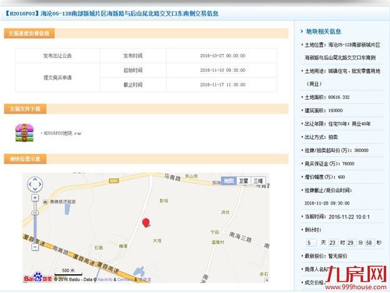This screenshot has width=390, height=293.
Task: Click the 出让方式: 拍卖 entry
Action: 321,137
